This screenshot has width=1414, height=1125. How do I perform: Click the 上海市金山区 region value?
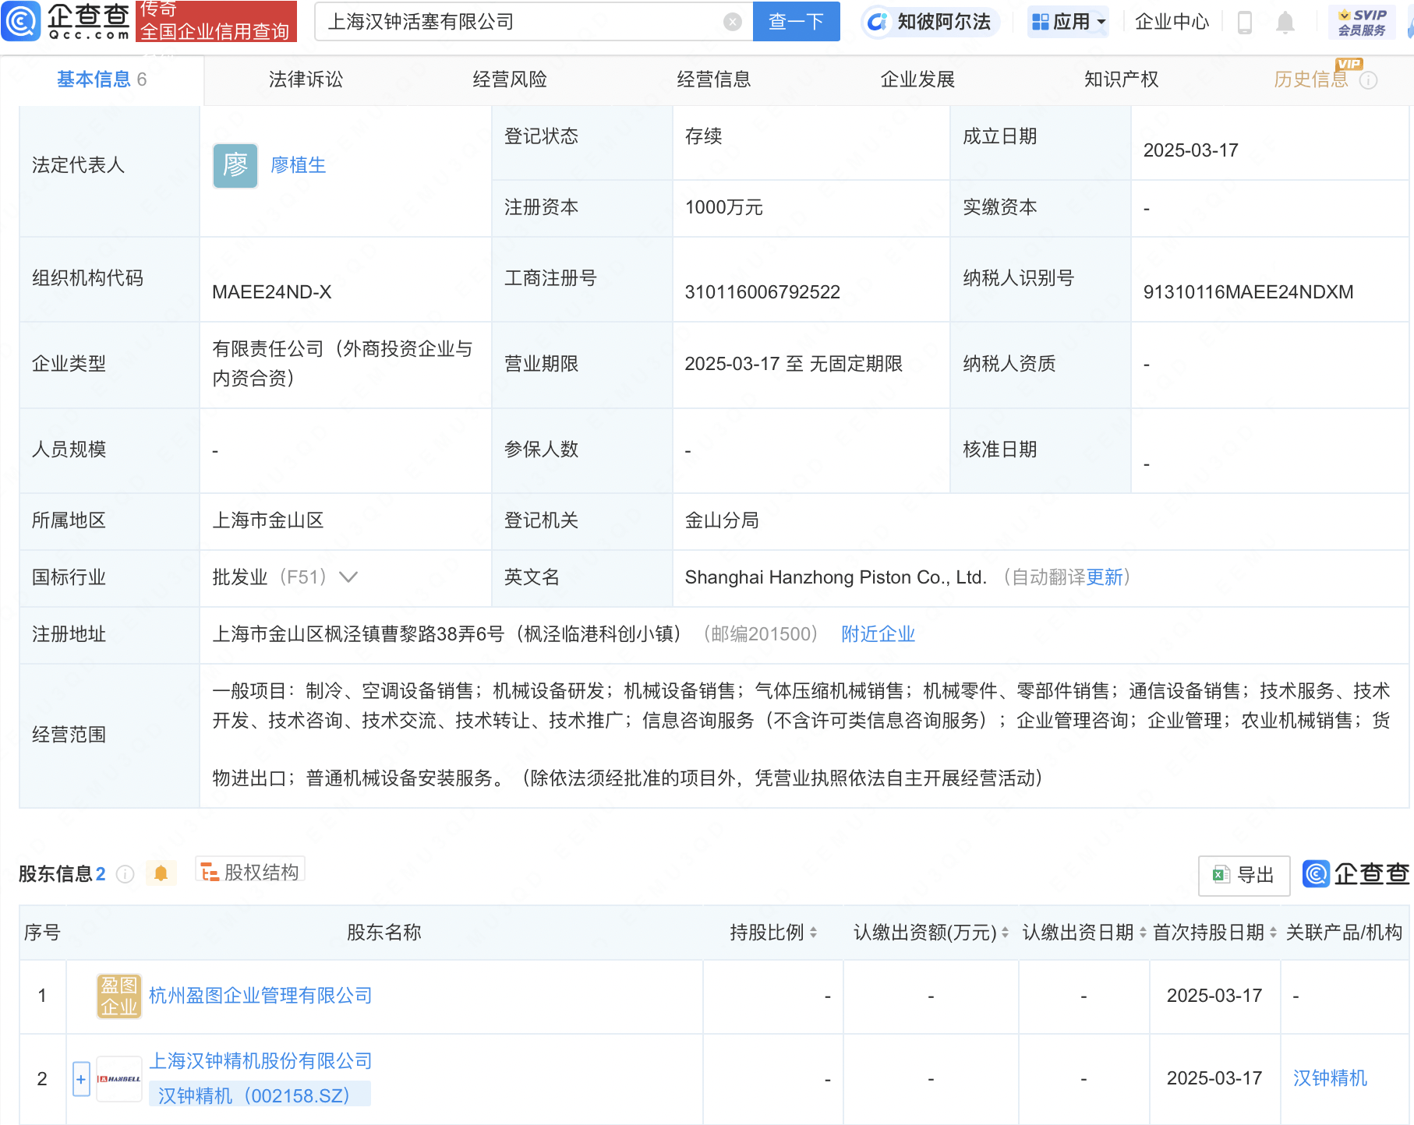tap(268, 520)
